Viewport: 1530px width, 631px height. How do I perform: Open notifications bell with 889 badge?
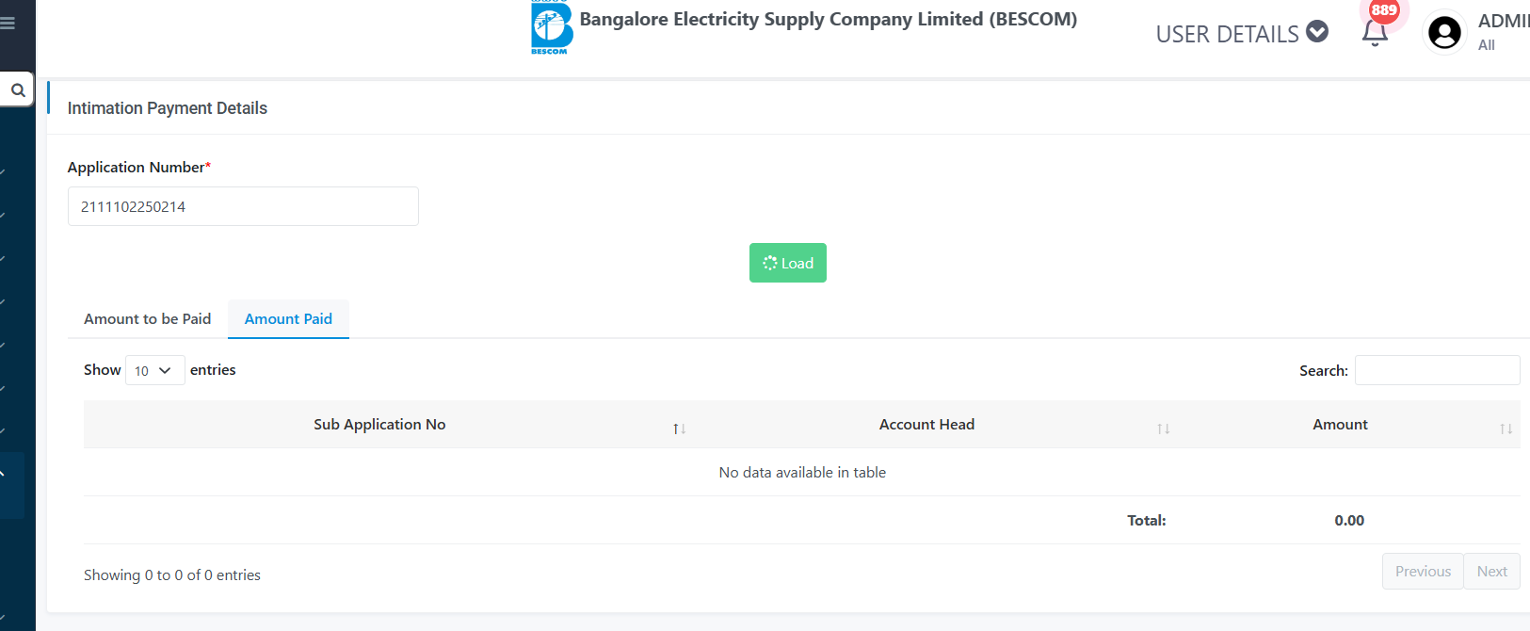point(1376,31)
